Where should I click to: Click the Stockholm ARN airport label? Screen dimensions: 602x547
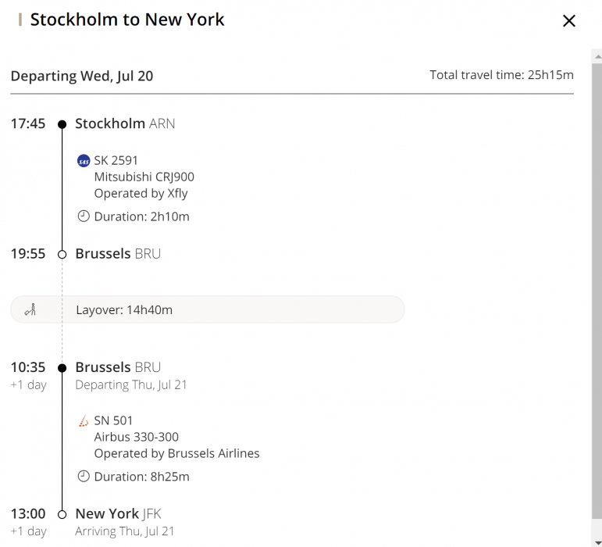(125, 123)
